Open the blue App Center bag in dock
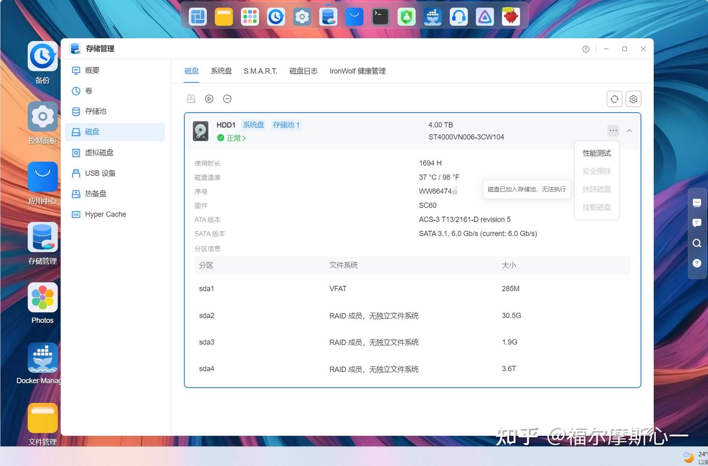This screenshot has width=708, height=466. [x=354, y=17]
